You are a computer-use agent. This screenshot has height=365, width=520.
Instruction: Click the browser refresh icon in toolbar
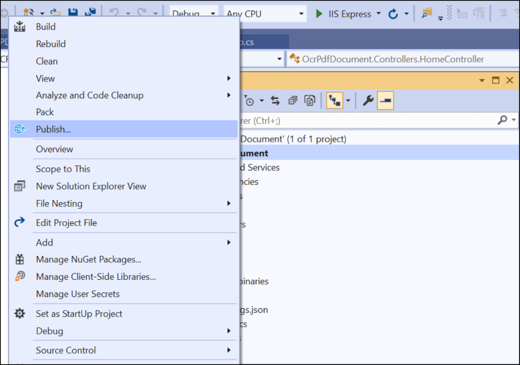tap(393, 14)
